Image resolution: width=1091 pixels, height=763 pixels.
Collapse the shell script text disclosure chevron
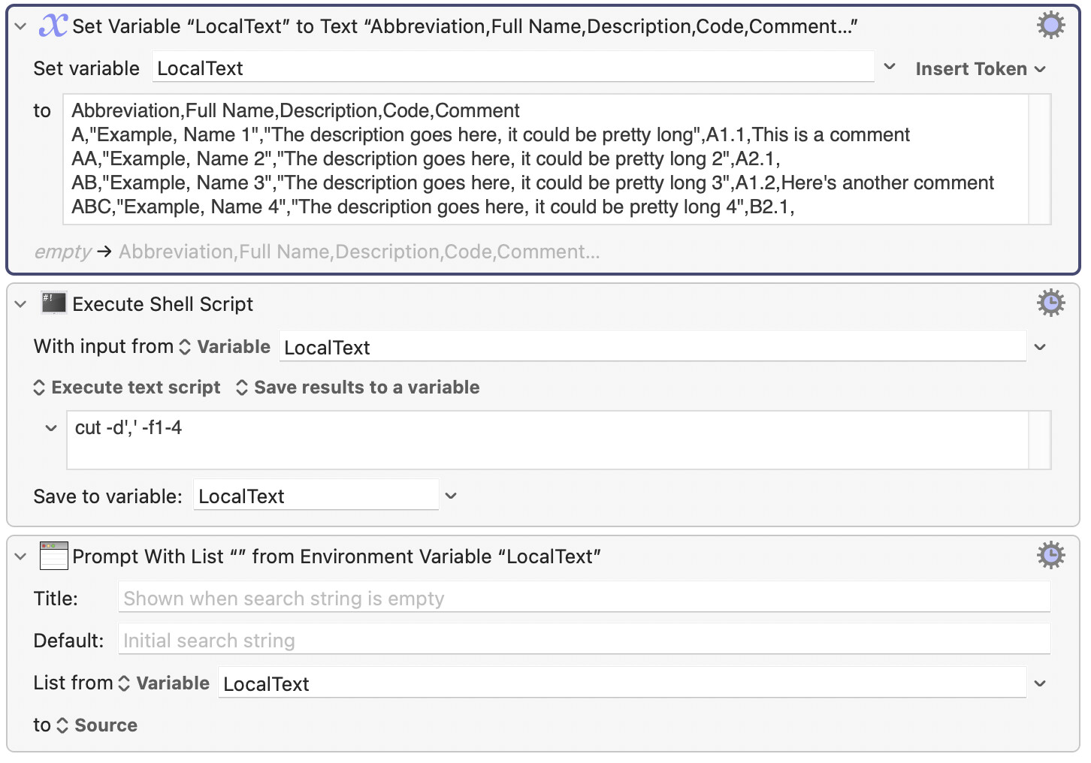point(51,428)
